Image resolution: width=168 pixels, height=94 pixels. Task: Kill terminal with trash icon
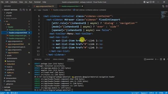coord(164,59)
